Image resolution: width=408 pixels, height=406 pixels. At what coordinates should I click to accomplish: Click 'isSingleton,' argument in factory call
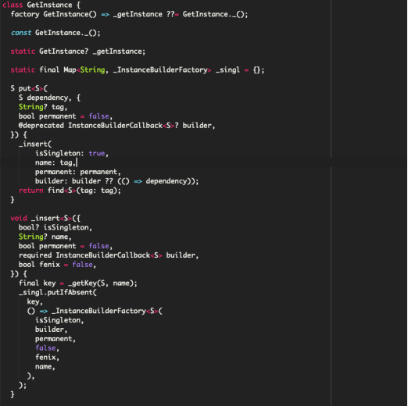pyautogui.click(x=59, y=320)
